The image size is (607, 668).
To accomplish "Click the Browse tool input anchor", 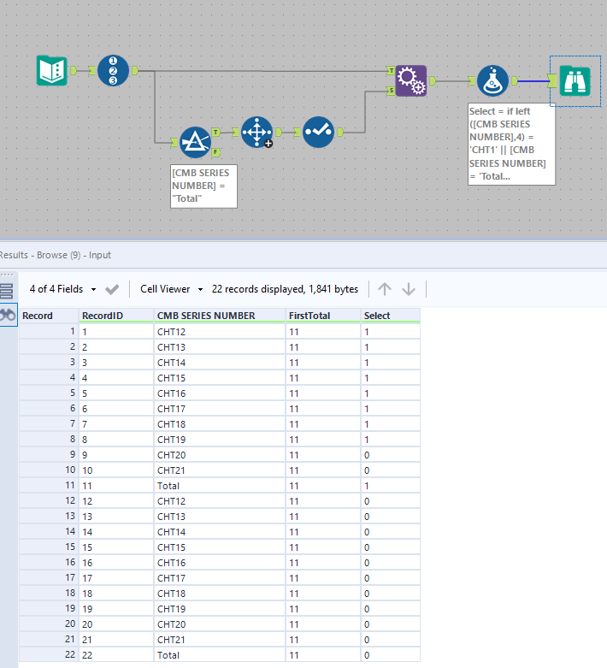I will [552, 80].
